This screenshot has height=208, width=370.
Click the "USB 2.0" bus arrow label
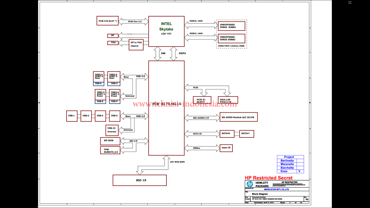(x=140, y=116)
